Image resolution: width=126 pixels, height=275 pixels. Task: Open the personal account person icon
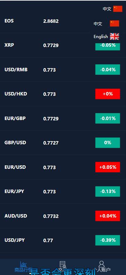coord(101,264)
